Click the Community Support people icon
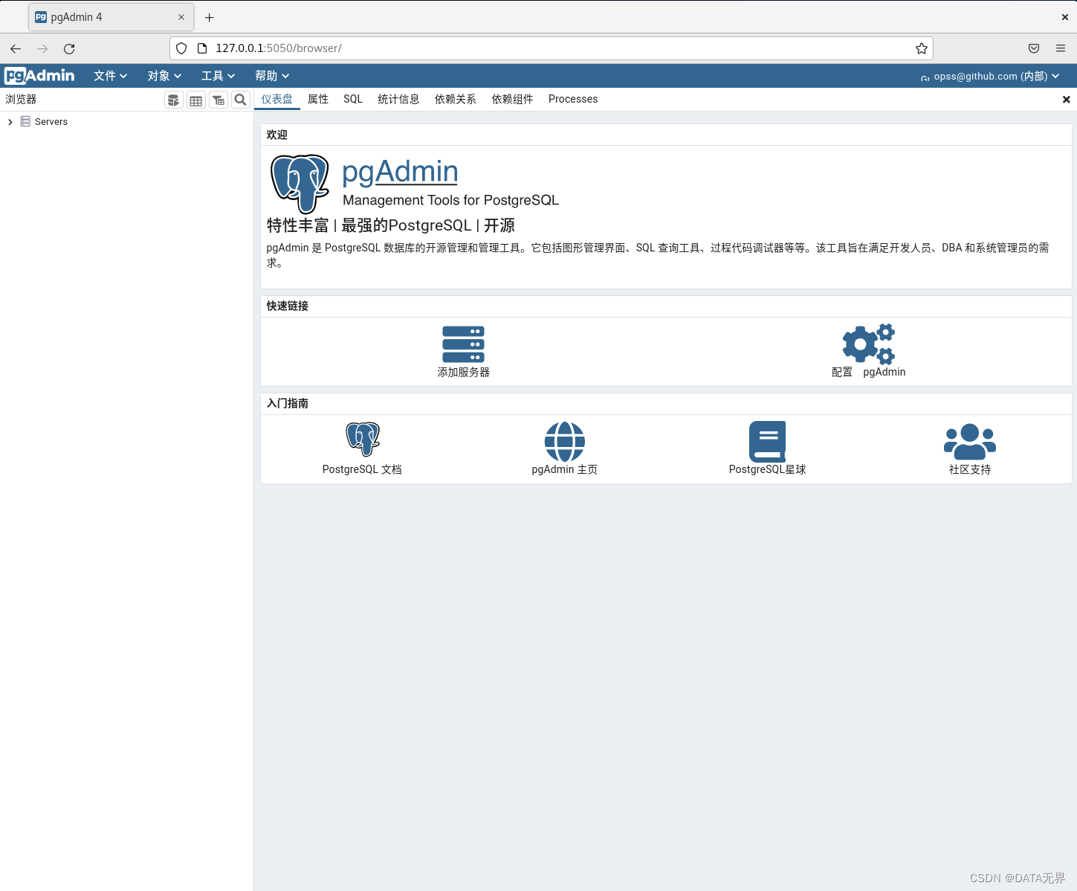Image resolution: width=1077 pixels, height=891 pixels. pyautogui.click(x=970, y=441)
